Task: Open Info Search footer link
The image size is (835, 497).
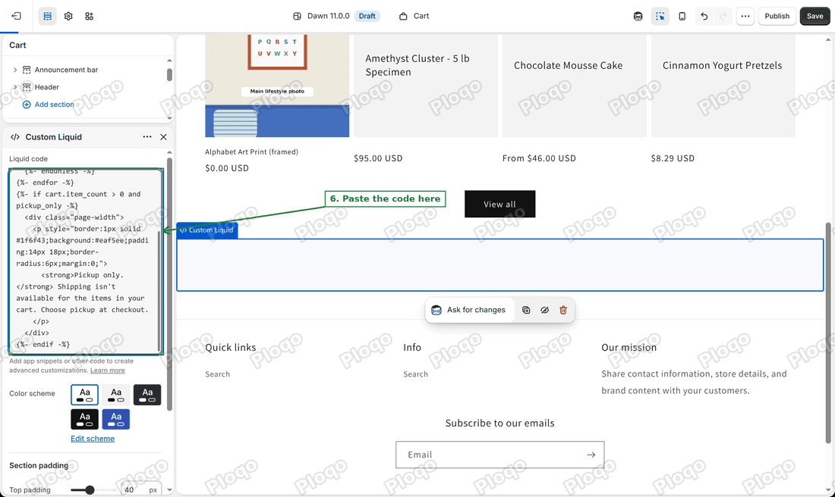Action: pyautogui.click(x=415, y=374)
